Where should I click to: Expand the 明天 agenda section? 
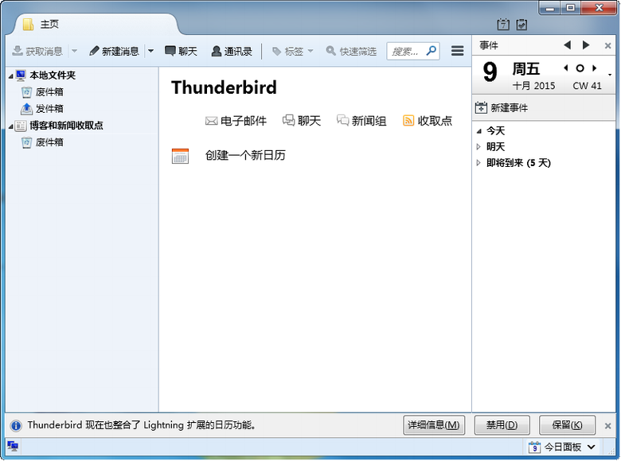pos(478,147)
